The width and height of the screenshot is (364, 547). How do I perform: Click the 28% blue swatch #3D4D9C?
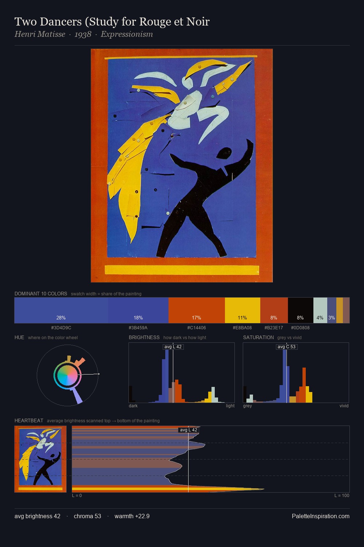click(61, 310)
